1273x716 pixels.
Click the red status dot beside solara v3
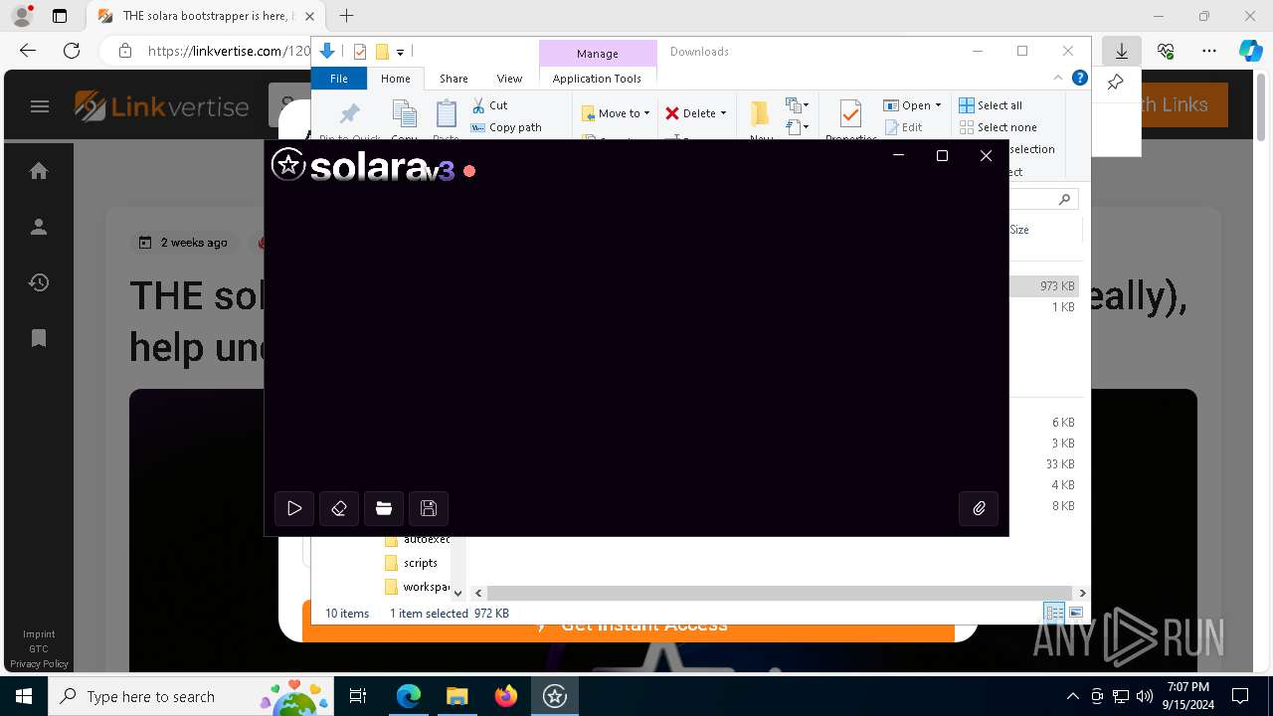[469, 171]
